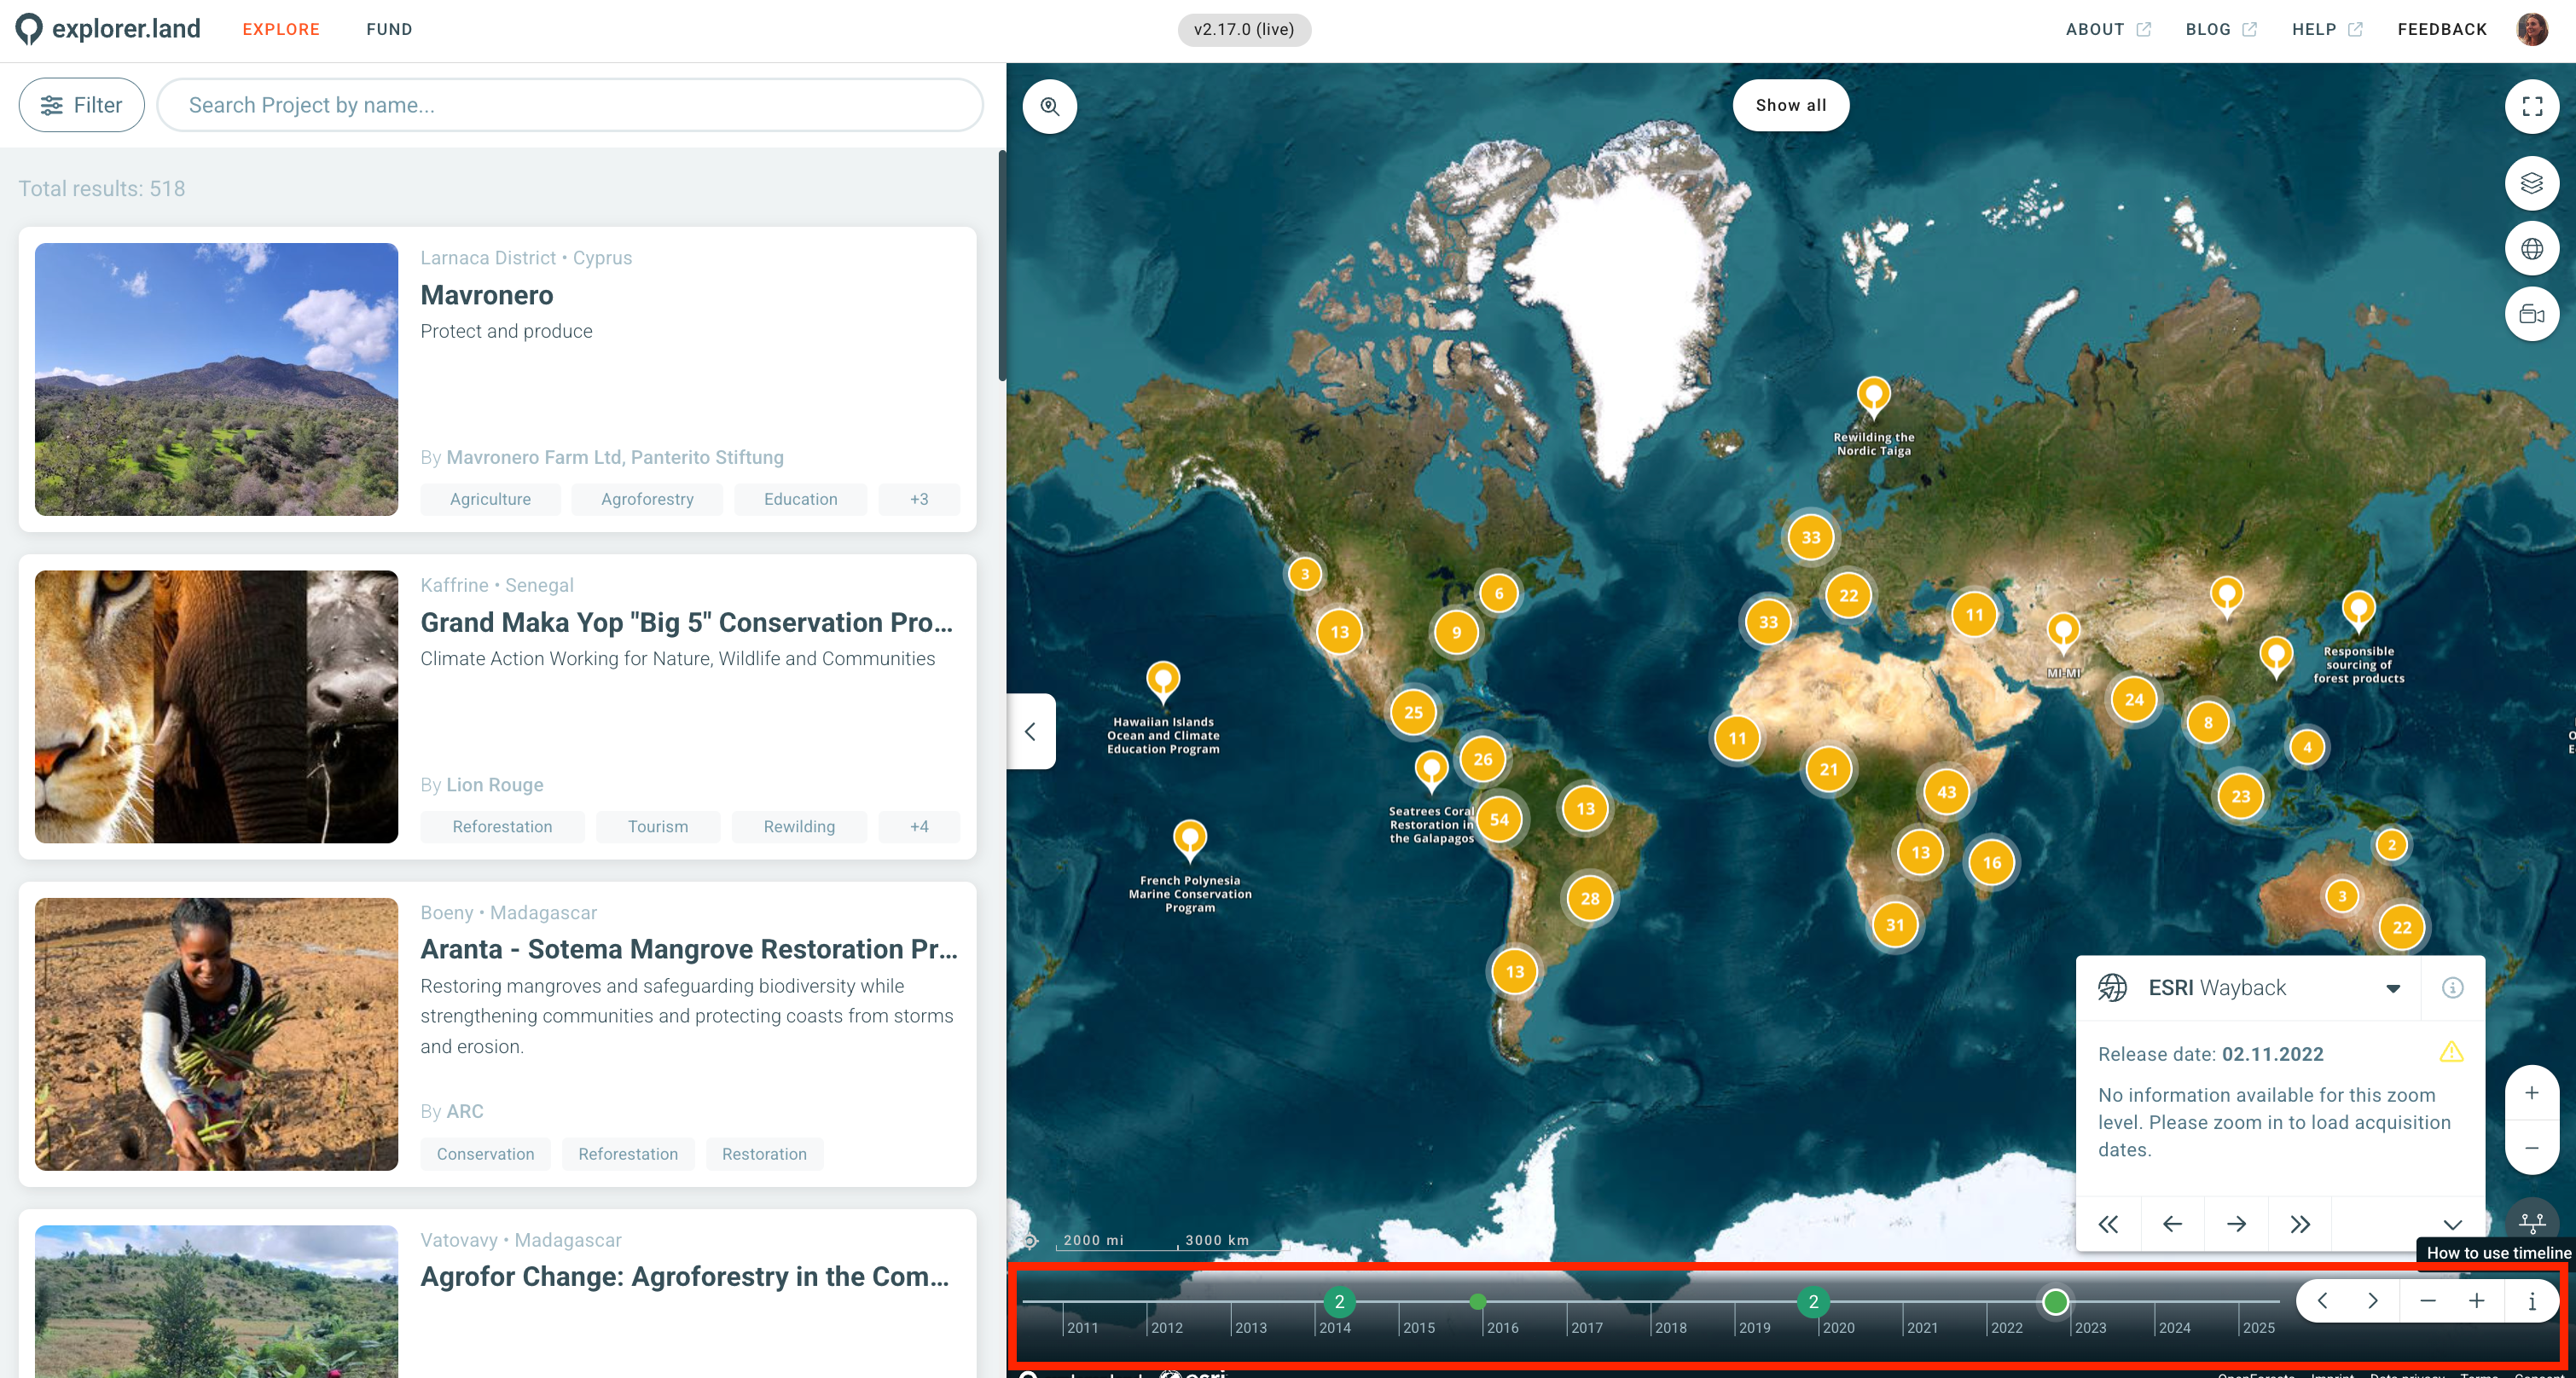Select the Rewilding tag

(799, 826)
